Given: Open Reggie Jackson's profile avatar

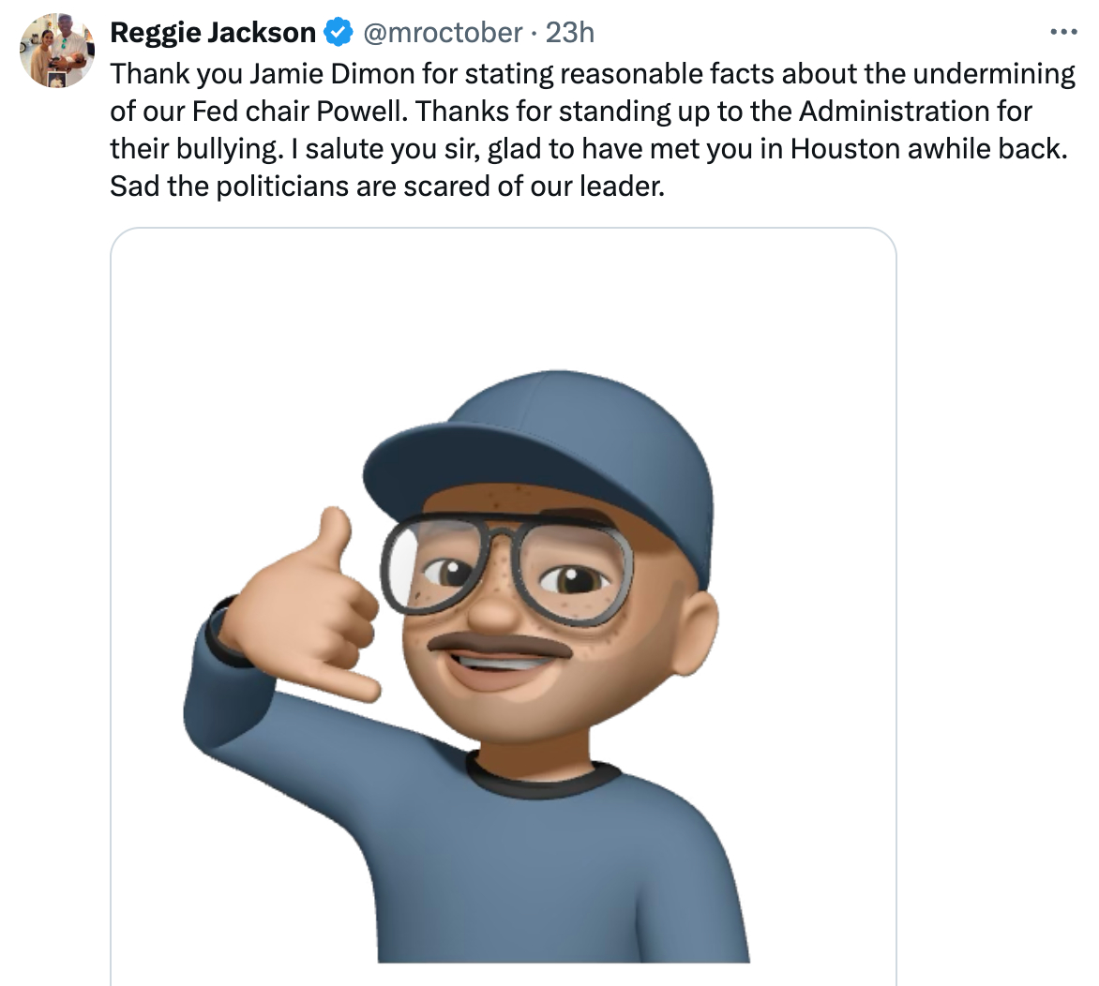Looking at the screenshot, I should [57, 51].
